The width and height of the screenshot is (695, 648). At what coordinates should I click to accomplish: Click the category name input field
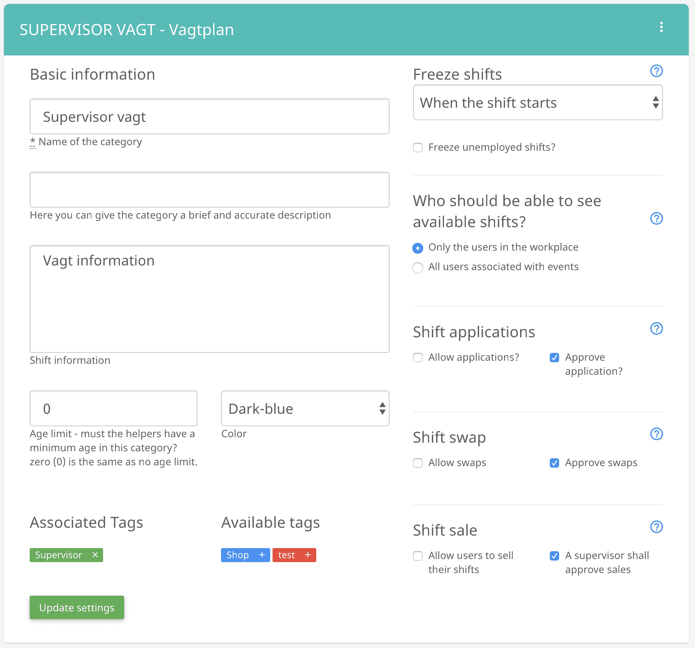pos(210,116)
